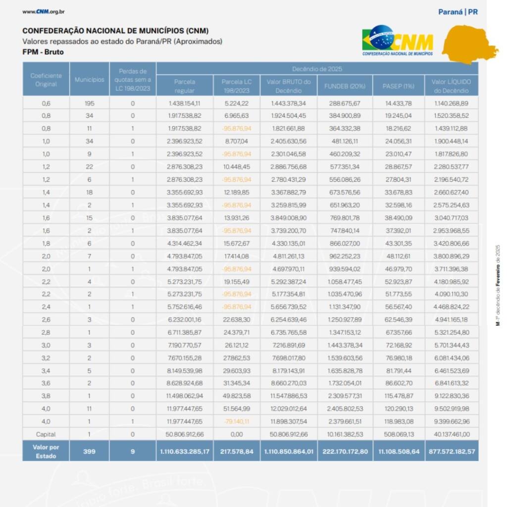Click the 'FUNDEB (20%)' column header
Screen dimensions: 507x507
tap(345, 86)
